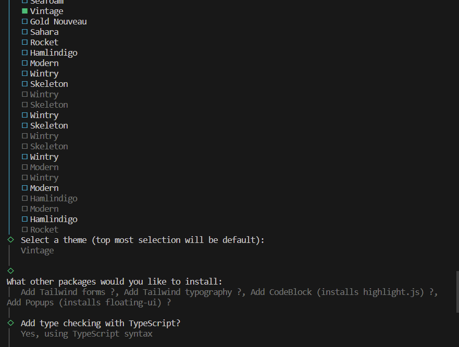The width and height of the screenshot is (459, 347).
Task: Click the diamond icon beside the theme selection prompt
Action: pos(10,240)
